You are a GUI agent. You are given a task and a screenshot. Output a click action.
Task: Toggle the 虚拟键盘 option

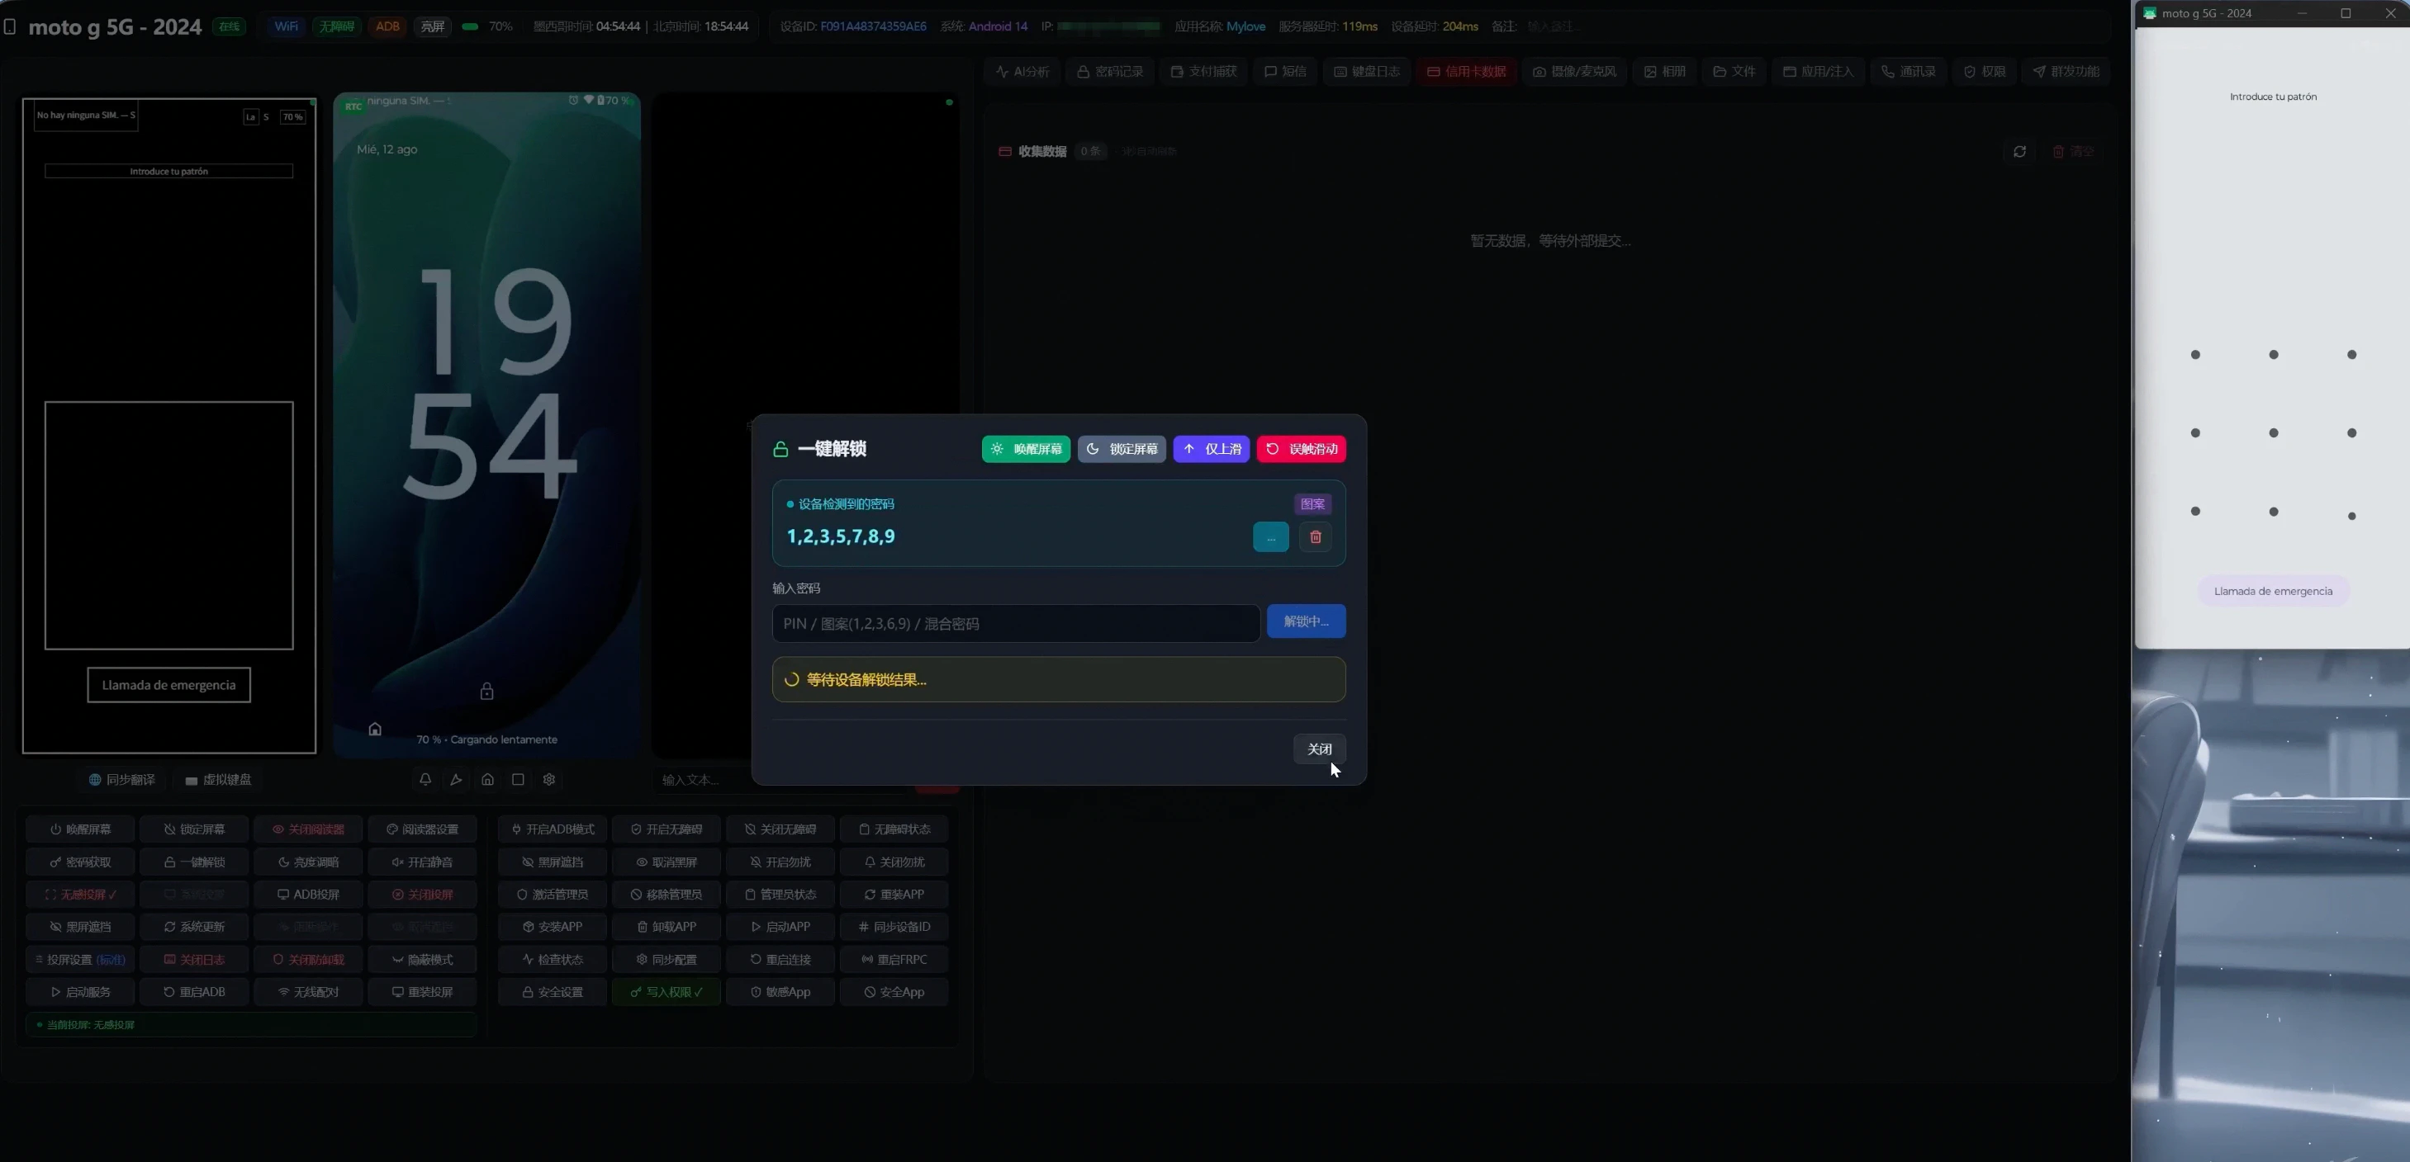point(219,780)
